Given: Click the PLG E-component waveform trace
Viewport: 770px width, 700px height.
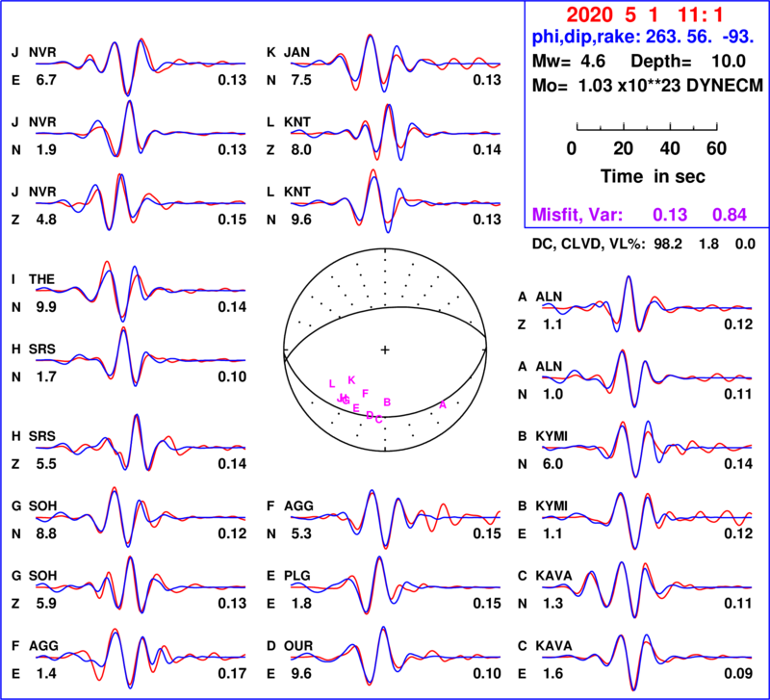Looking at the screenshot, I should (396, 585).
